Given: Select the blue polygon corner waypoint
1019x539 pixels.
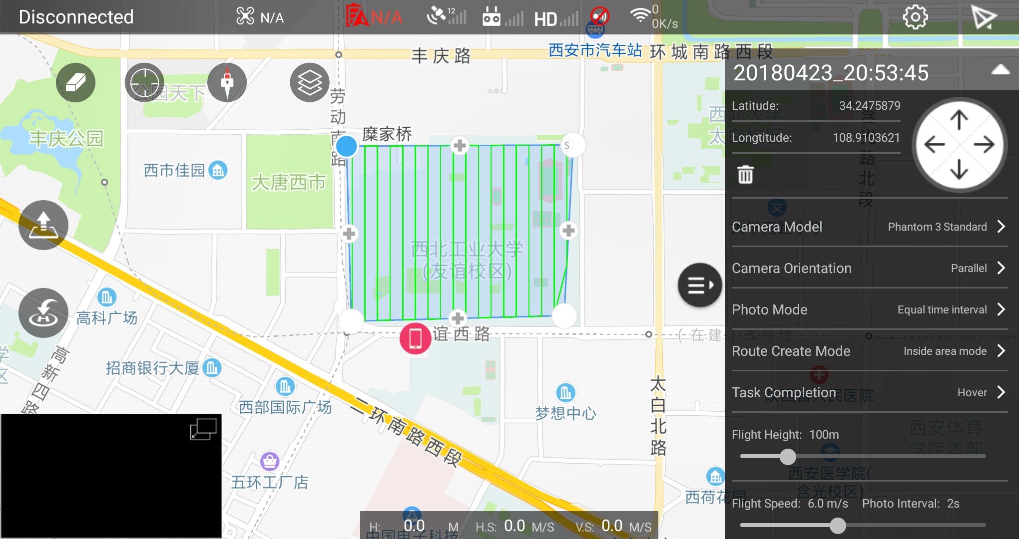Looking at the screenshot, I should [x=346, y=146].
